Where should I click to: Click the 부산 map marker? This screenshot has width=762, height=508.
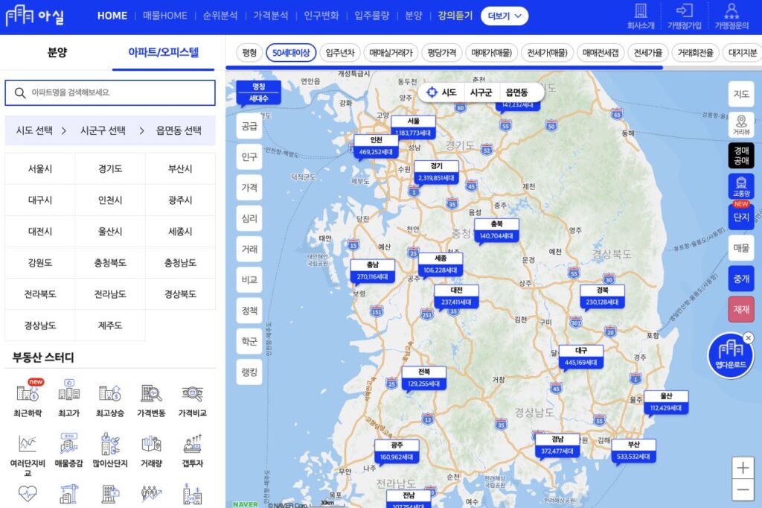[634, 451]
